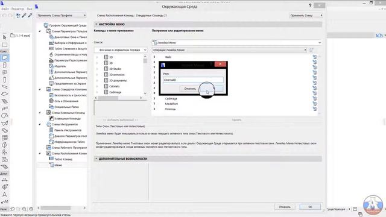Select ModelPort entry in menu bar list

pyautogui.click(x=171, y=104)
